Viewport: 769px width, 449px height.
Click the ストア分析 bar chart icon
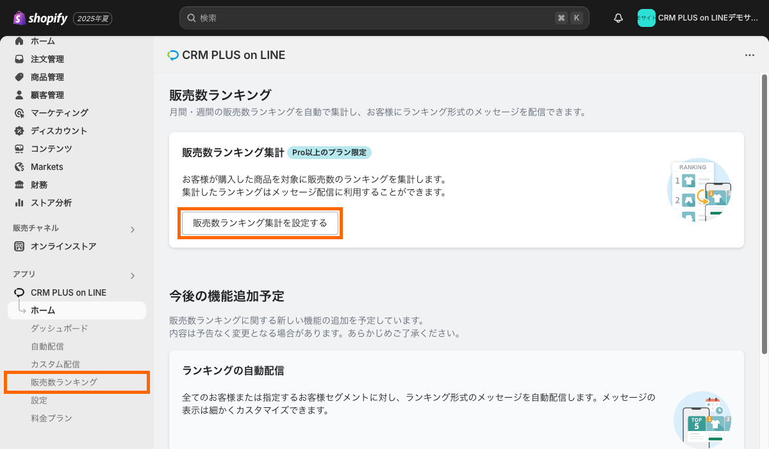pos(19,203)
